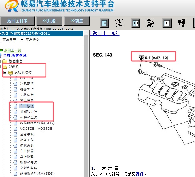Open the 发动机 folder
195x177 pixels.
14,67
